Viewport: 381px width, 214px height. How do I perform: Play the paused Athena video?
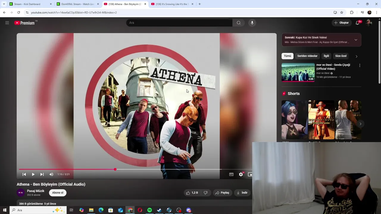click(33, 174)
